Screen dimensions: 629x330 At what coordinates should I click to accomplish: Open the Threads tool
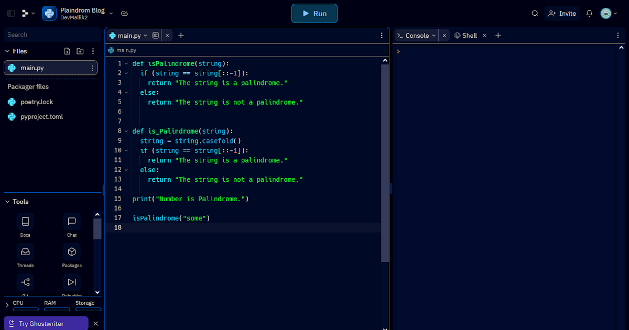point(25,256)
